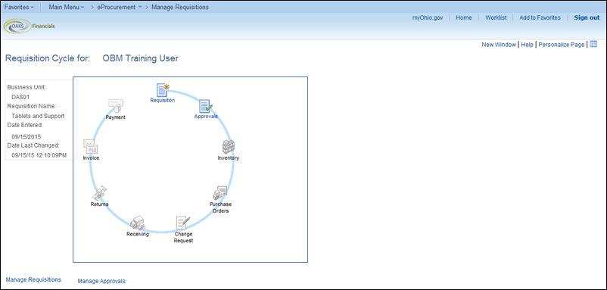Open the Requisition icon in cycle
The height and width of the screenshot is (290, 607).
click(x=163, y=90)
